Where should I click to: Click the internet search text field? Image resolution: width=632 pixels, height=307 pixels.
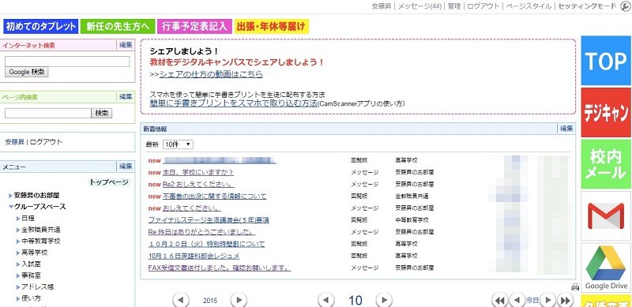pos(67,62)
